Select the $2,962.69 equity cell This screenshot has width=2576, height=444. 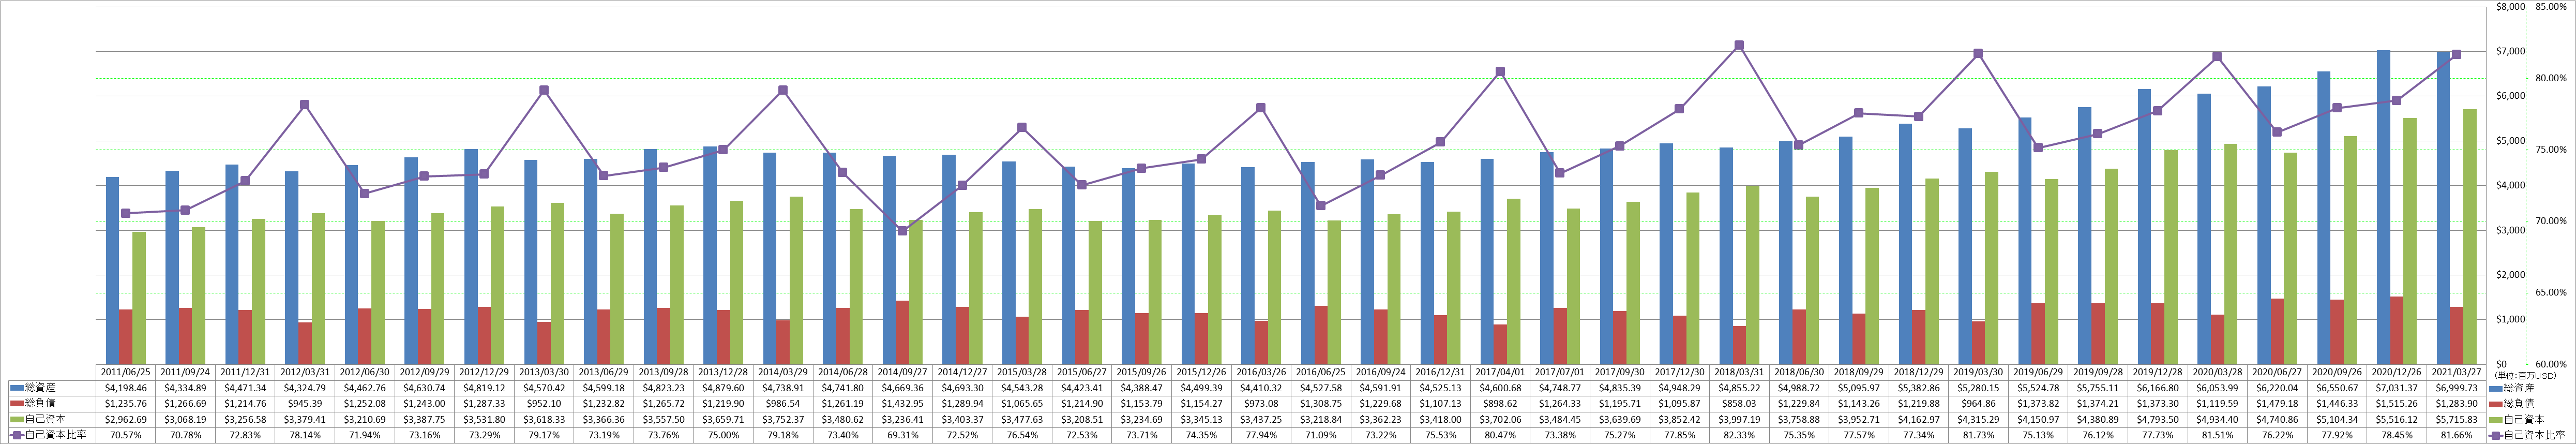click(x=126, y=419)
